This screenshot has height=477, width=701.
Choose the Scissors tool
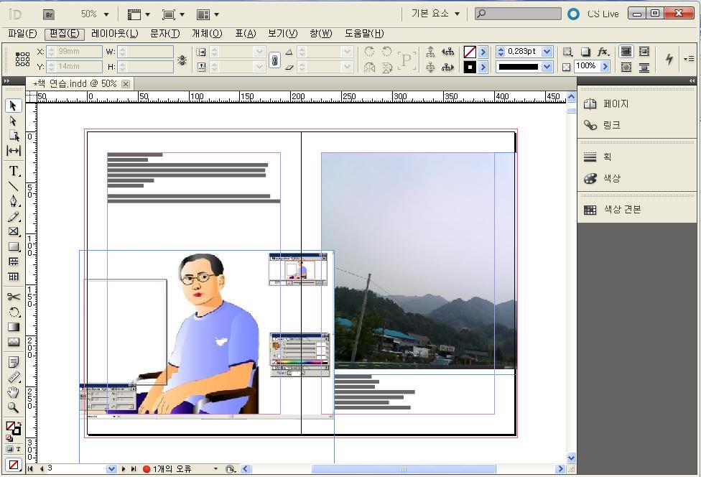pos(14,297)
